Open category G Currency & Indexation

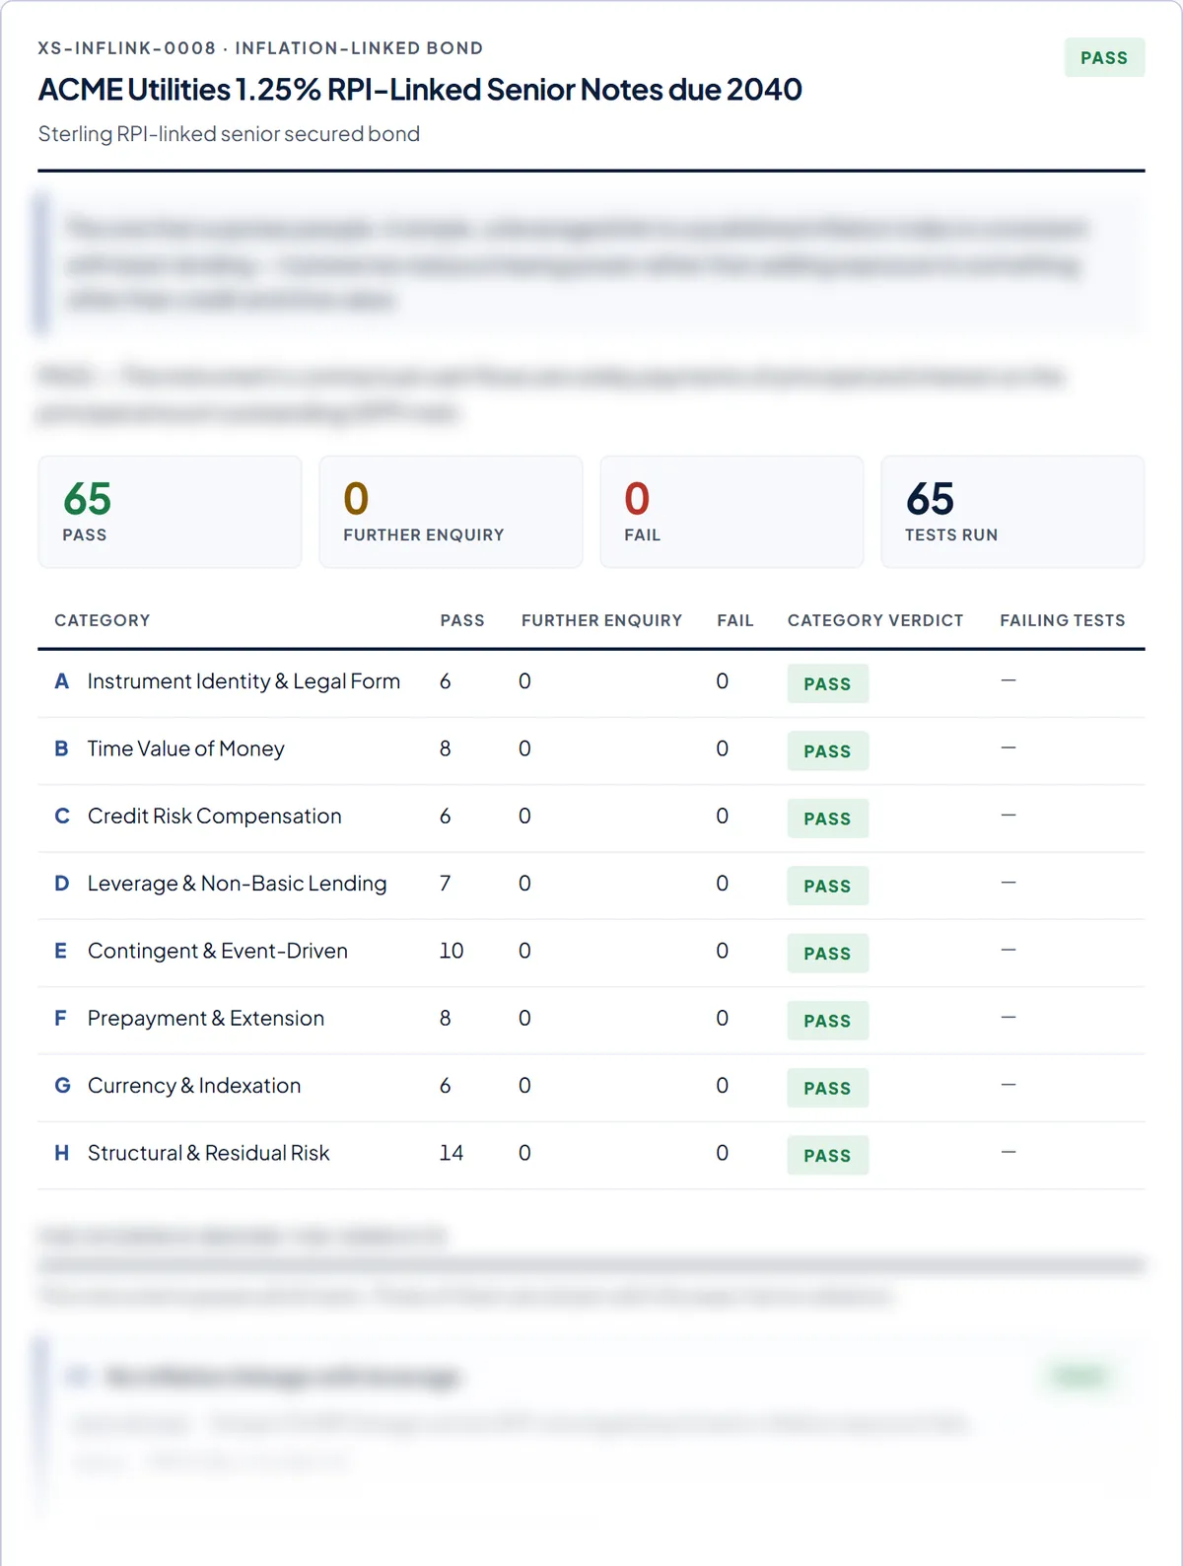[x=591, y=1087]
